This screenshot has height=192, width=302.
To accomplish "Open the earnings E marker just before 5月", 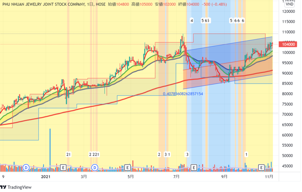I will (127, 168).
